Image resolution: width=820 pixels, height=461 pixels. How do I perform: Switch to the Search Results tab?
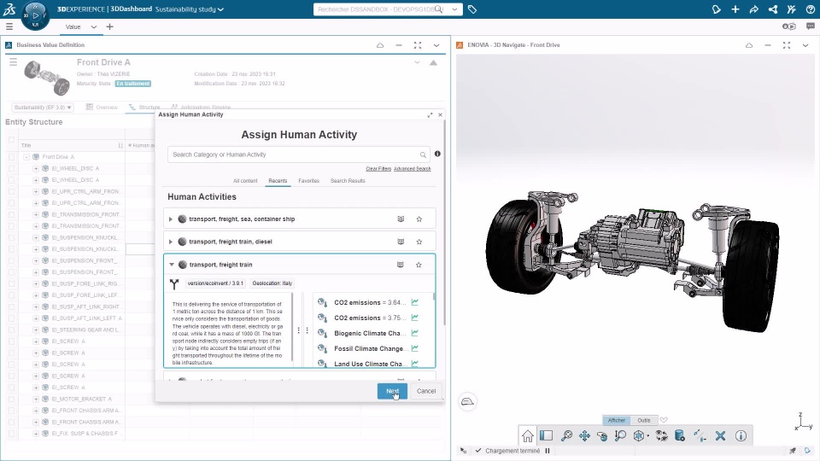(348, 181)
